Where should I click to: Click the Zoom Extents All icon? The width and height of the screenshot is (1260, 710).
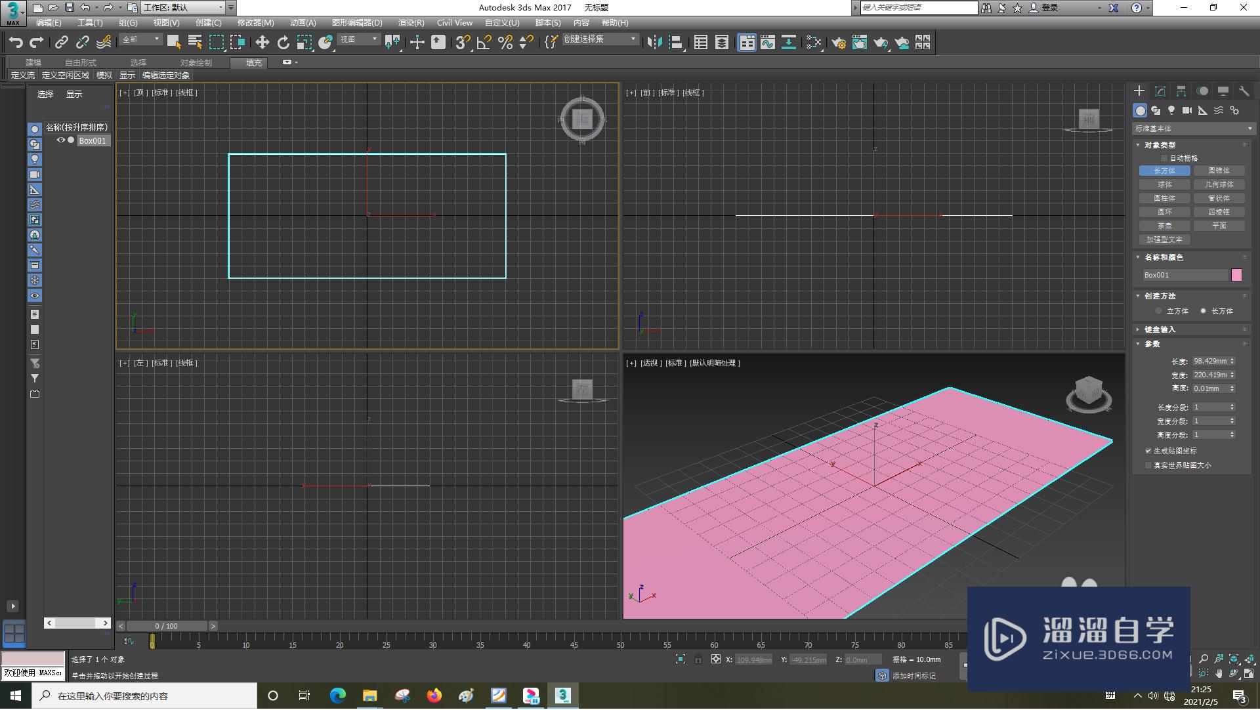[1234, 659]
